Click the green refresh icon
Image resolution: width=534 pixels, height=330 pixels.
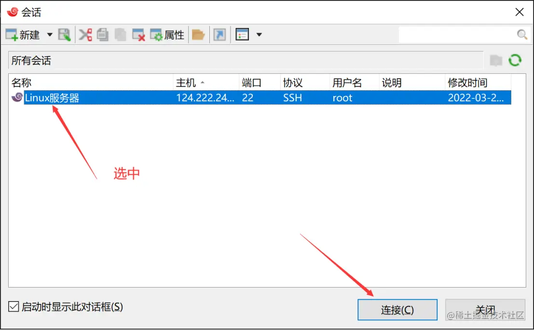(x=515, y=60)
